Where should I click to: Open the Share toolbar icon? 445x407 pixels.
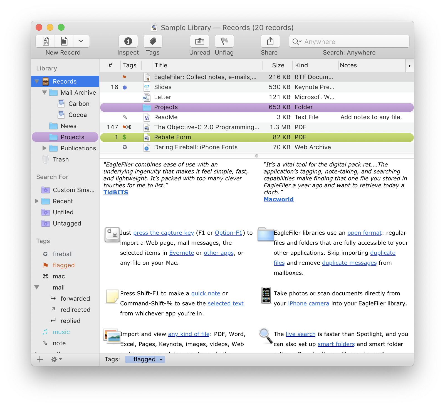coord(269,41)
